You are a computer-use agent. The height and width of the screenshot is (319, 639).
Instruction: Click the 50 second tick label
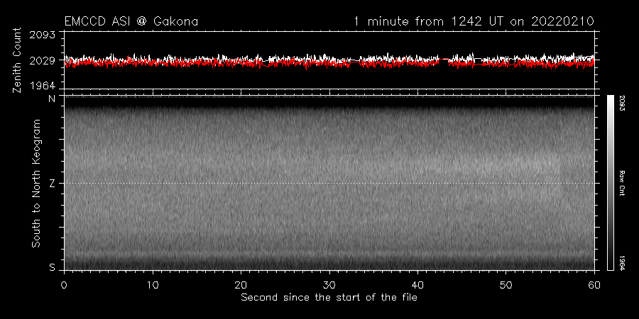tap(506, 284)
